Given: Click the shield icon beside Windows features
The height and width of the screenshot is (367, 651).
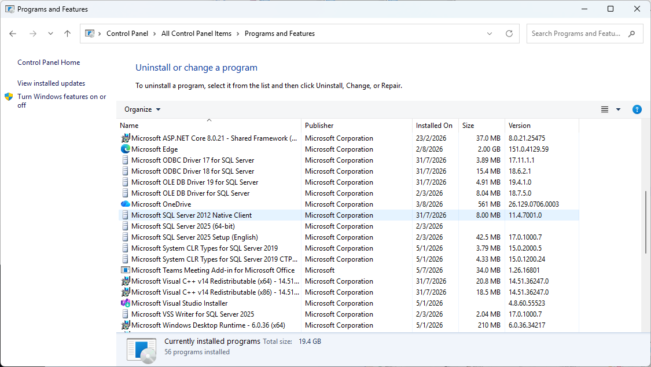Looking at the screenshot, I should pos(9,97).
